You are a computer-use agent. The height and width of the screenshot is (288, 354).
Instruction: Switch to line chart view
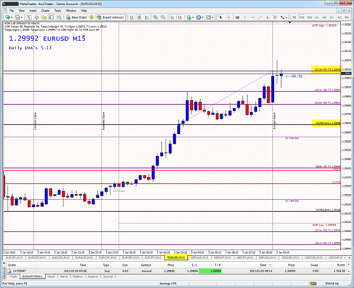click(147, 18)
